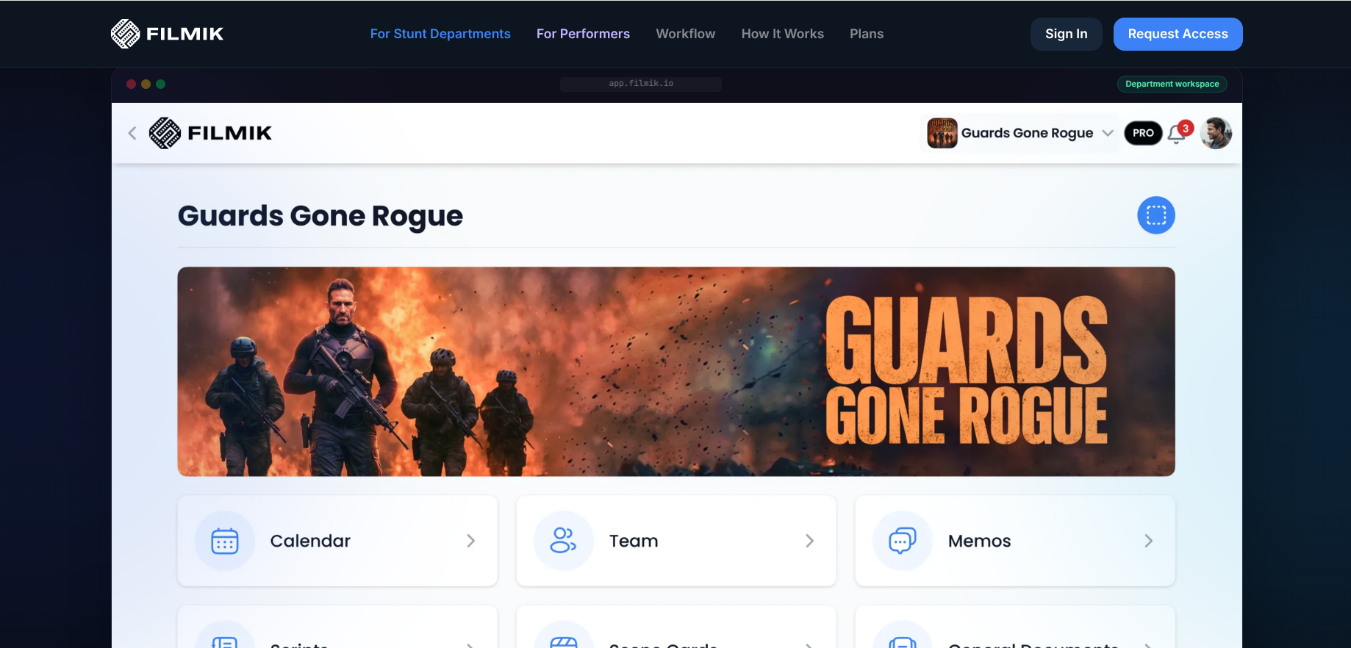
Task: Open the How It Works section
Action: pos(782,34)
